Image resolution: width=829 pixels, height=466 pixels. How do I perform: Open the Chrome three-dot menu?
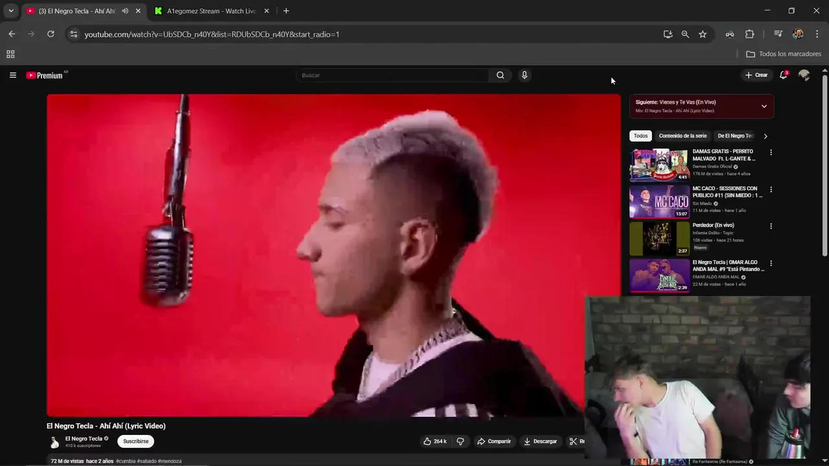click(x=817, y=34)
